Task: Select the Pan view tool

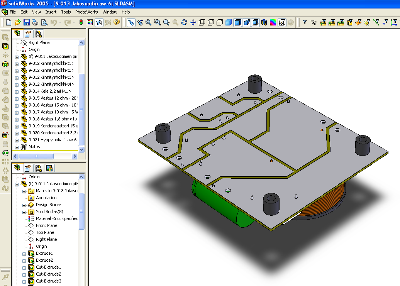Action: tap(193, 22)
